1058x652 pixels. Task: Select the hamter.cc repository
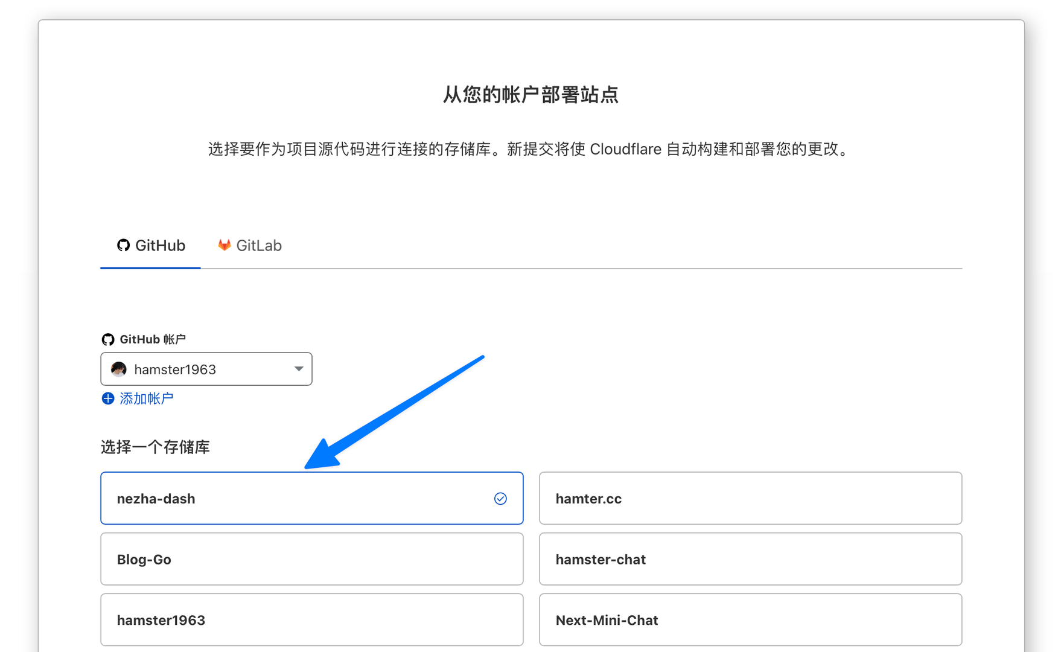click(x=750, y=499)
